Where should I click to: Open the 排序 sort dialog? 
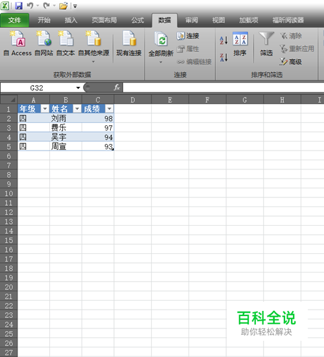tap(240, 44)
